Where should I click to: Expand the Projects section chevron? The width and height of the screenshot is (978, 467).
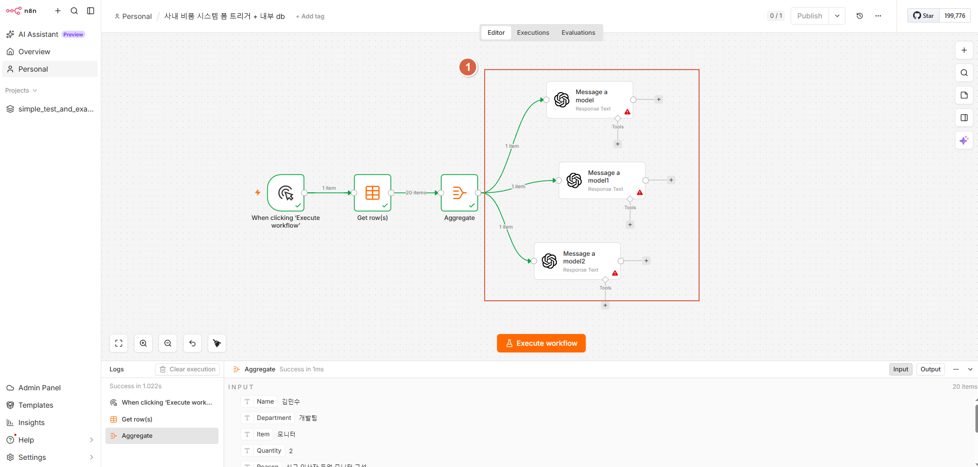(x=35, y=91)
